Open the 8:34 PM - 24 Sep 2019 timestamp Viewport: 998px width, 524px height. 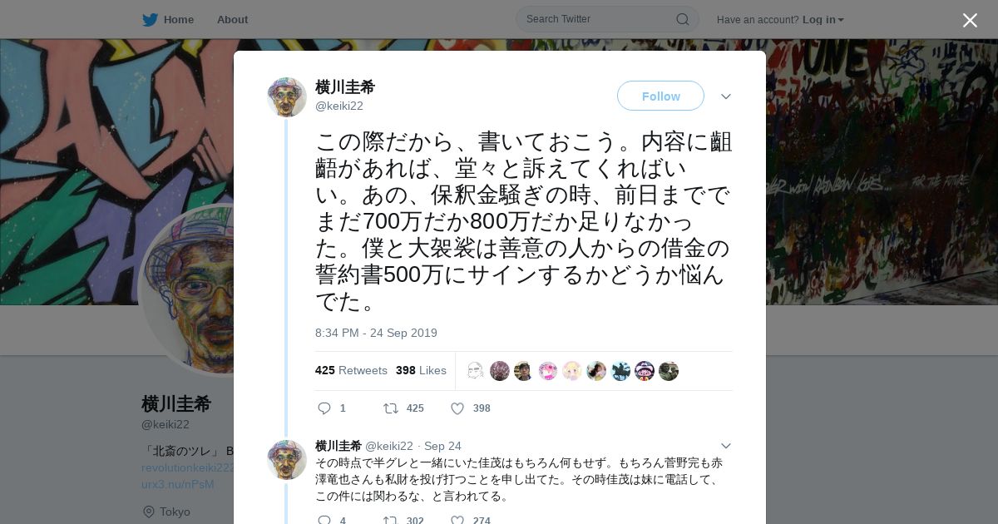(x=376, y=333)
